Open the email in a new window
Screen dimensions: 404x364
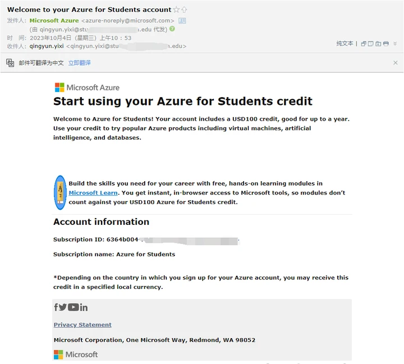click(x=363, y=44)
